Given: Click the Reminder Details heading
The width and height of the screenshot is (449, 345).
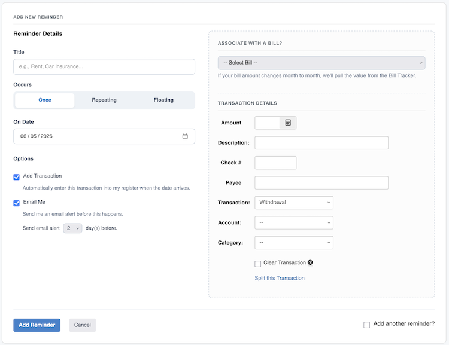Looking at the screenshot, I should pos(38,33).
